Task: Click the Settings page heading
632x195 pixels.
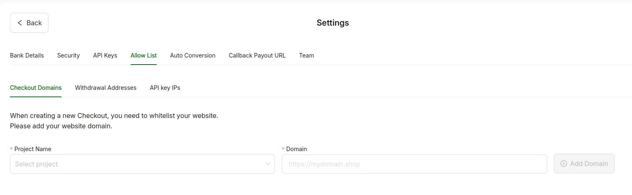Action: [333, 23]
